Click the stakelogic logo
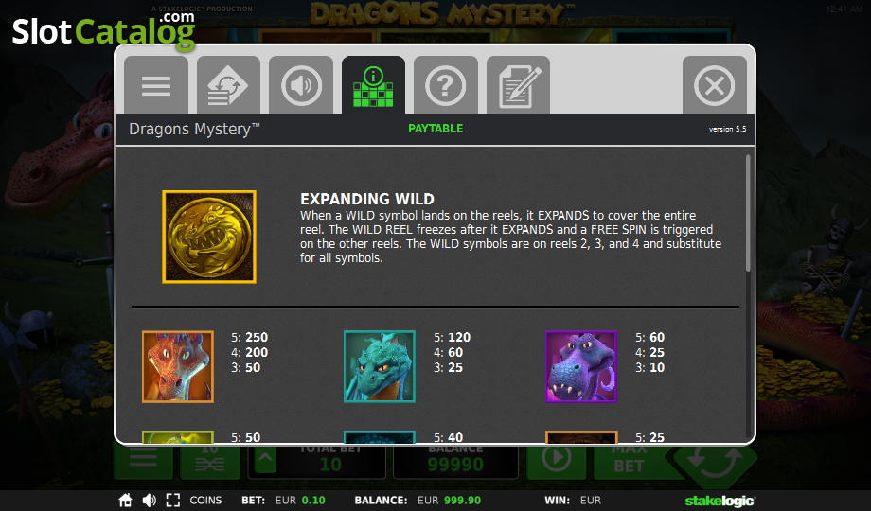The width and height of the screenshot is (871, 511). [x=720, y=501]
